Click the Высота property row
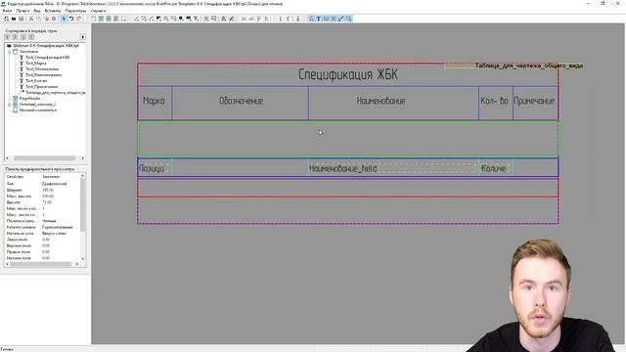 (43, 202)
